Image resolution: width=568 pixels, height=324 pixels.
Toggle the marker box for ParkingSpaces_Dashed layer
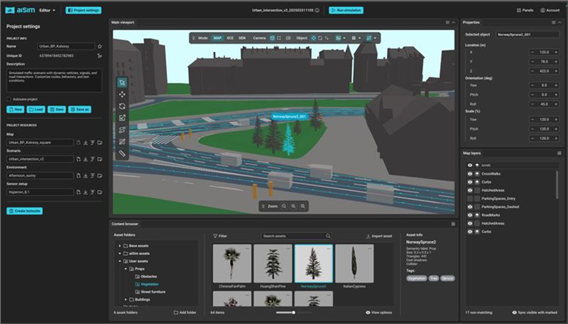coord(477,207)
